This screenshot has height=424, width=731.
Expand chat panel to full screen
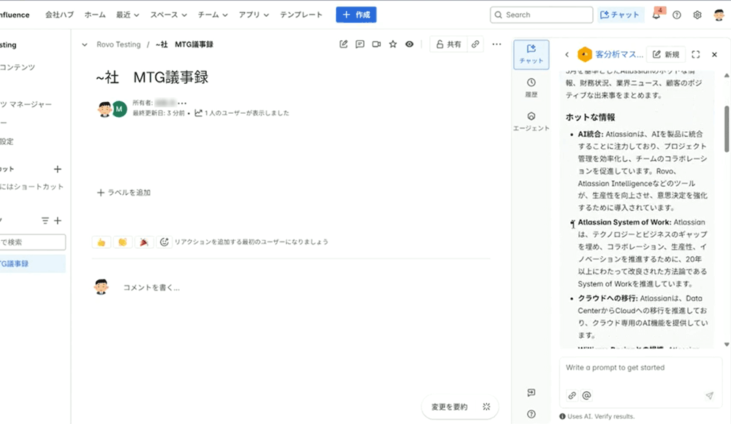[696, 55]
